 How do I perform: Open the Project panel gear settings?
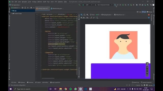31,8
